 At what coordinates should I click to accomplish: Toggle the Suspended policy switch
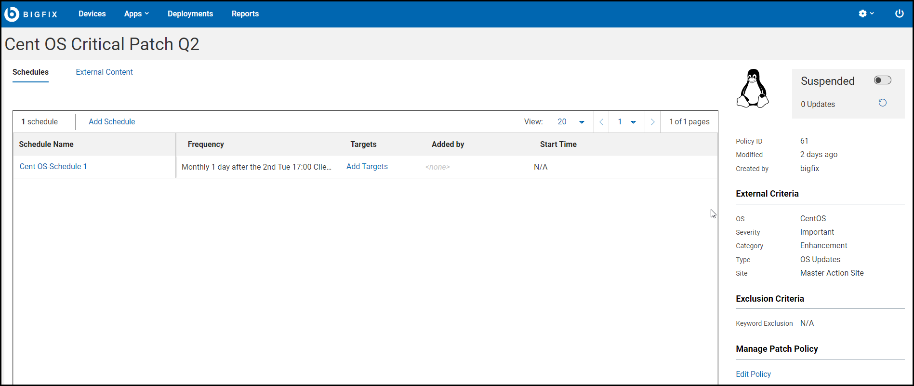pyautogui.click(x=882, y=80)
